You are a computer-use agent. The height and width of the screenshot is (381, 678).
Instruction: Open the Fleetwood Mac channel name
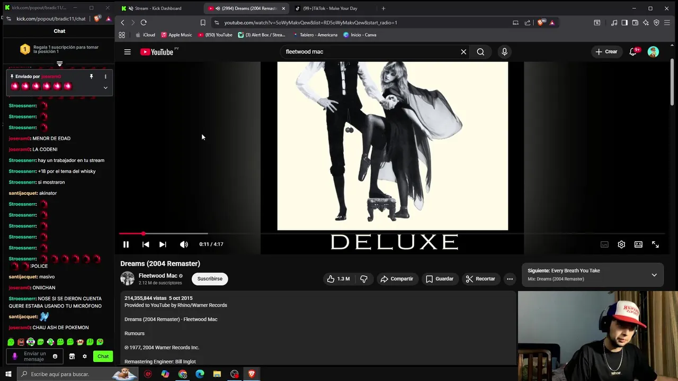click(158, 276)
